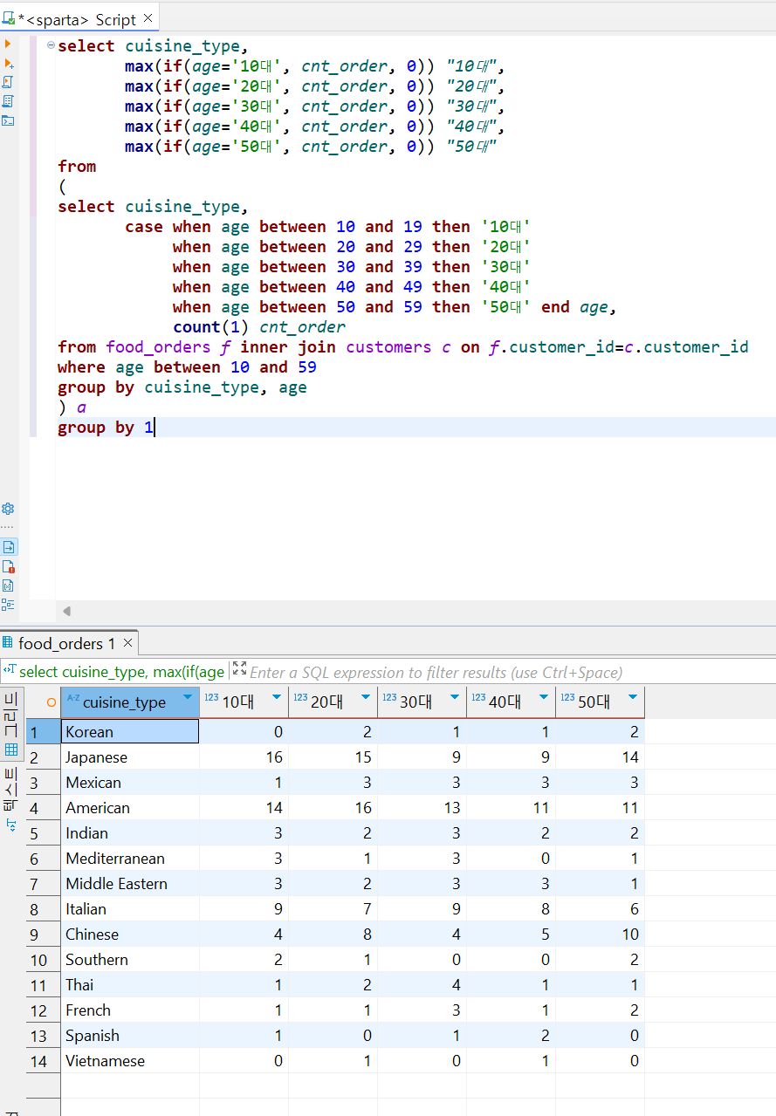776x1116 pixels.
Task: Open editor settings gear icon
Action: click(9, 509)
